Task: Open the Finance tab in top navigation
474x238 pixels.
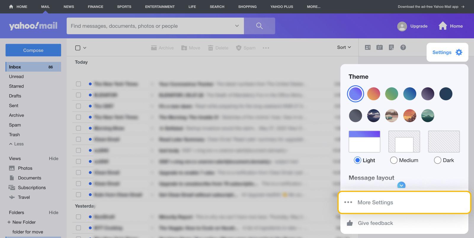Action: tap(95, 6)
